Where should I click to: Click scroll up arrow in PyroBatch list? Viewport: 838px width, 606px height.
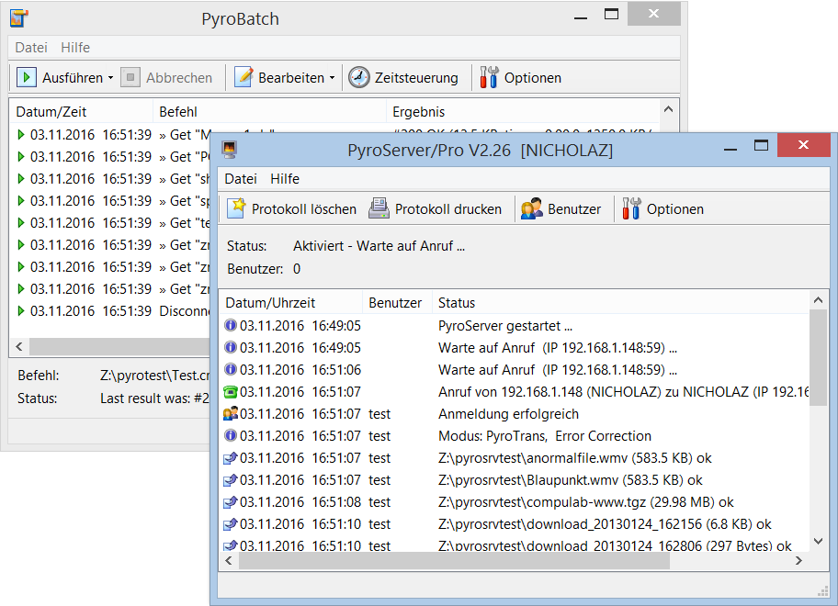668,109
